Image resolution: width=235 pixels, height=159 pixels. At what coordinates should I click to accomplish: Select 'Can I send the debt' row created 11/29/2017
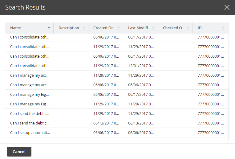(30, 114)
